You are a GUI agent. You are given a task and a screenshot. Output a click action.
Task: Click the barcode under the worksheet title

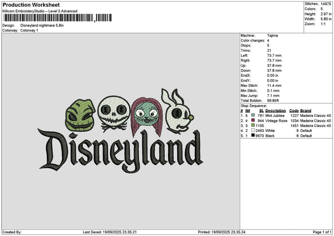[x=57, y=18]
